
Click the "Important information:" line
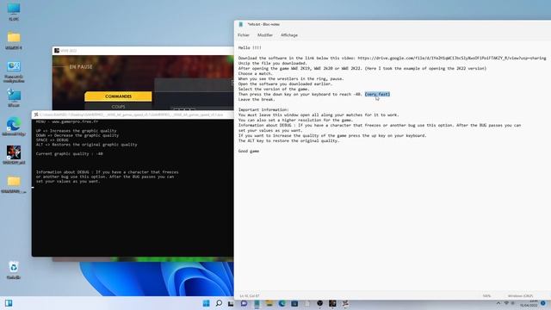tap(263, 109)
